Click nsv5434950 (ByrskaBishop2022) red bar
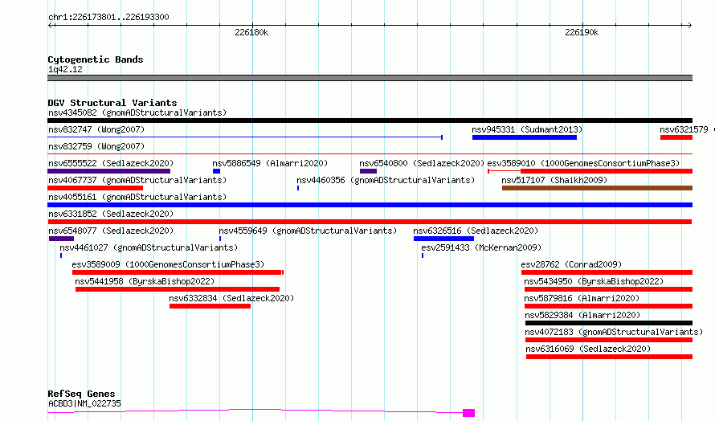715x421 pixels. (608, 289)
